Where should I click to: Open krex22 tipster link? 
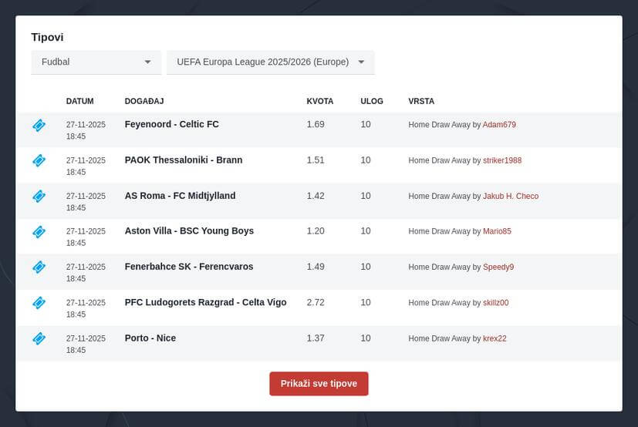[495, 338]
